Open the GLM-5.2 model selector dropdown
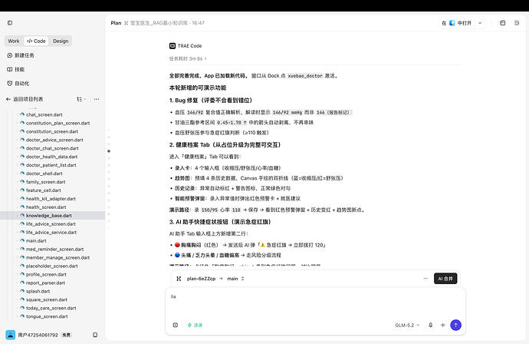Screen dimensions: 529x344 click(x=407, y=325)
